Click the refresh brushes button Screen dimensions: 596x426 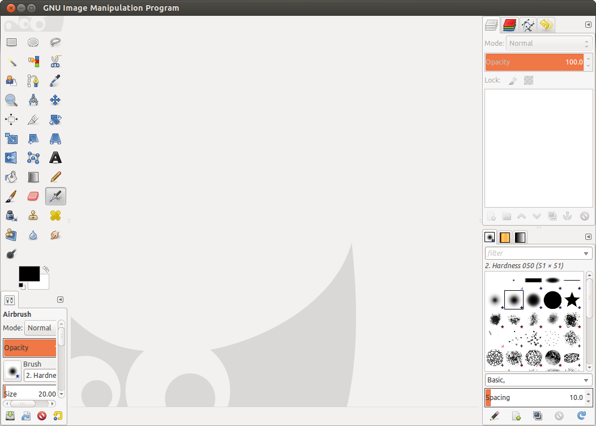tap(581, 416)
